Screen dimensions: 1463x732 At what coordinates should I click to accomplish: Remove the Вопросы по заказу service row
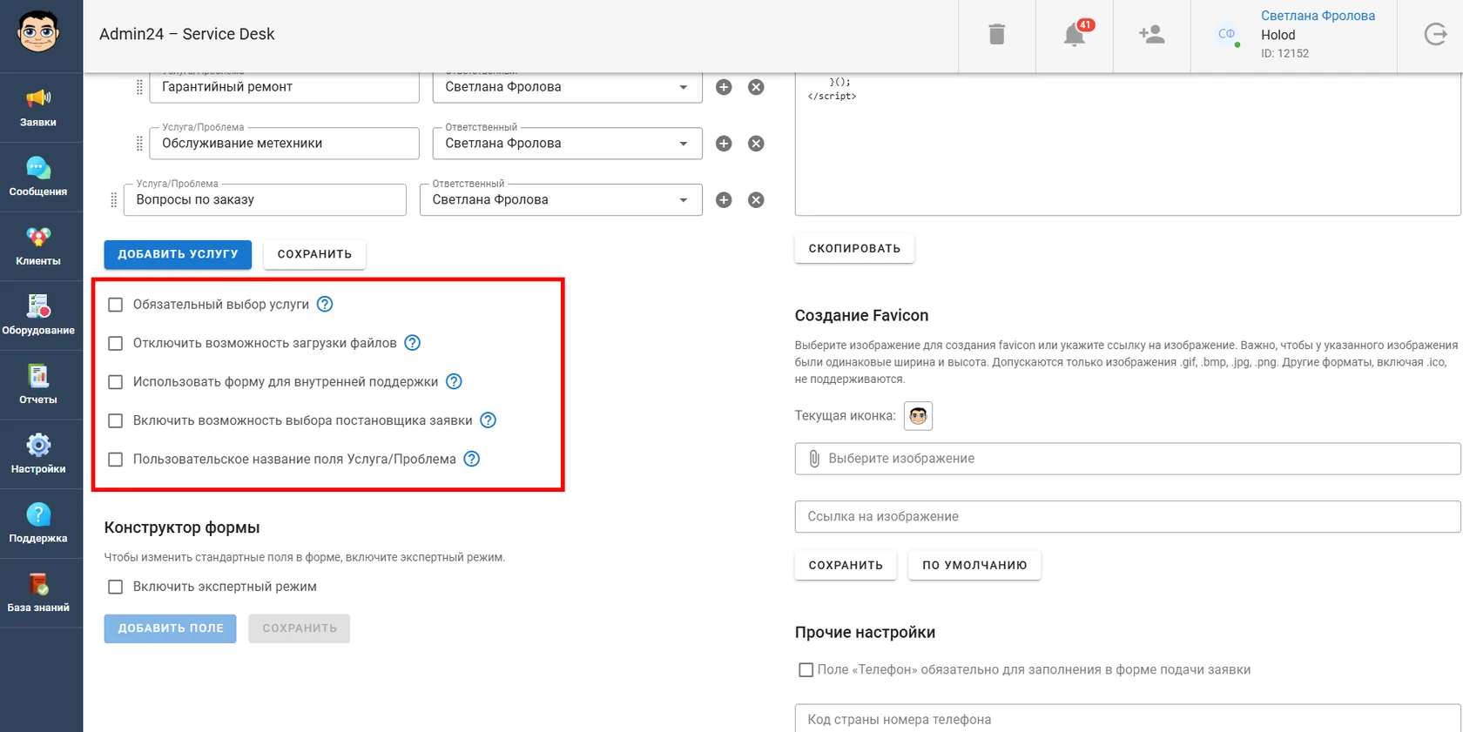(x=756, y=200)
